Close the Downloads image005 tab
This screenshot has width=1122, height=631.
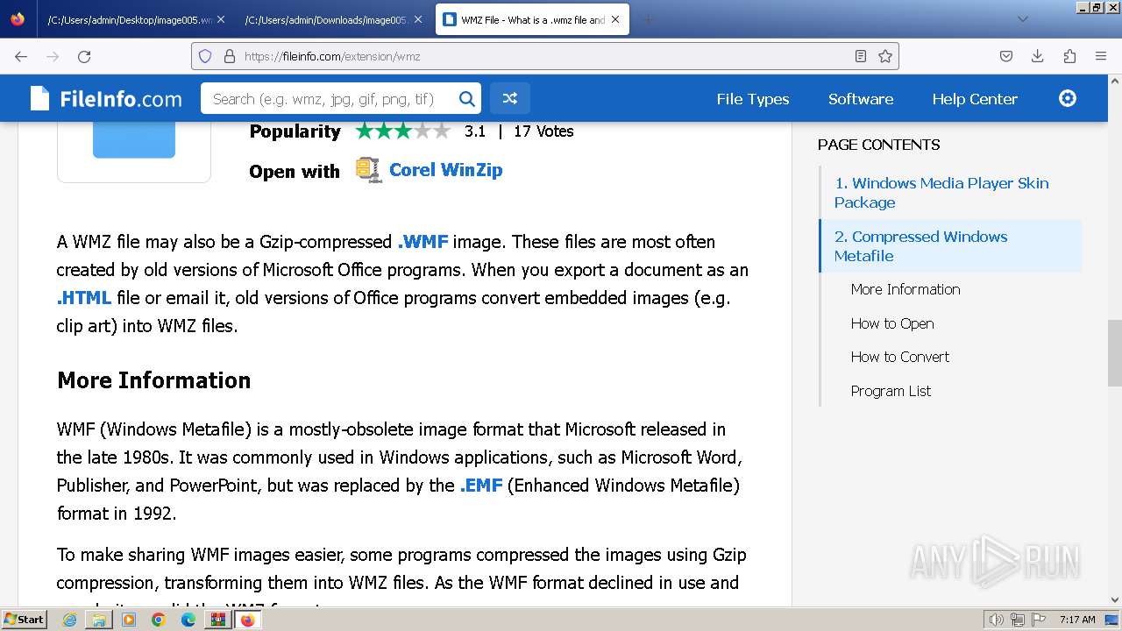[417, 19]
